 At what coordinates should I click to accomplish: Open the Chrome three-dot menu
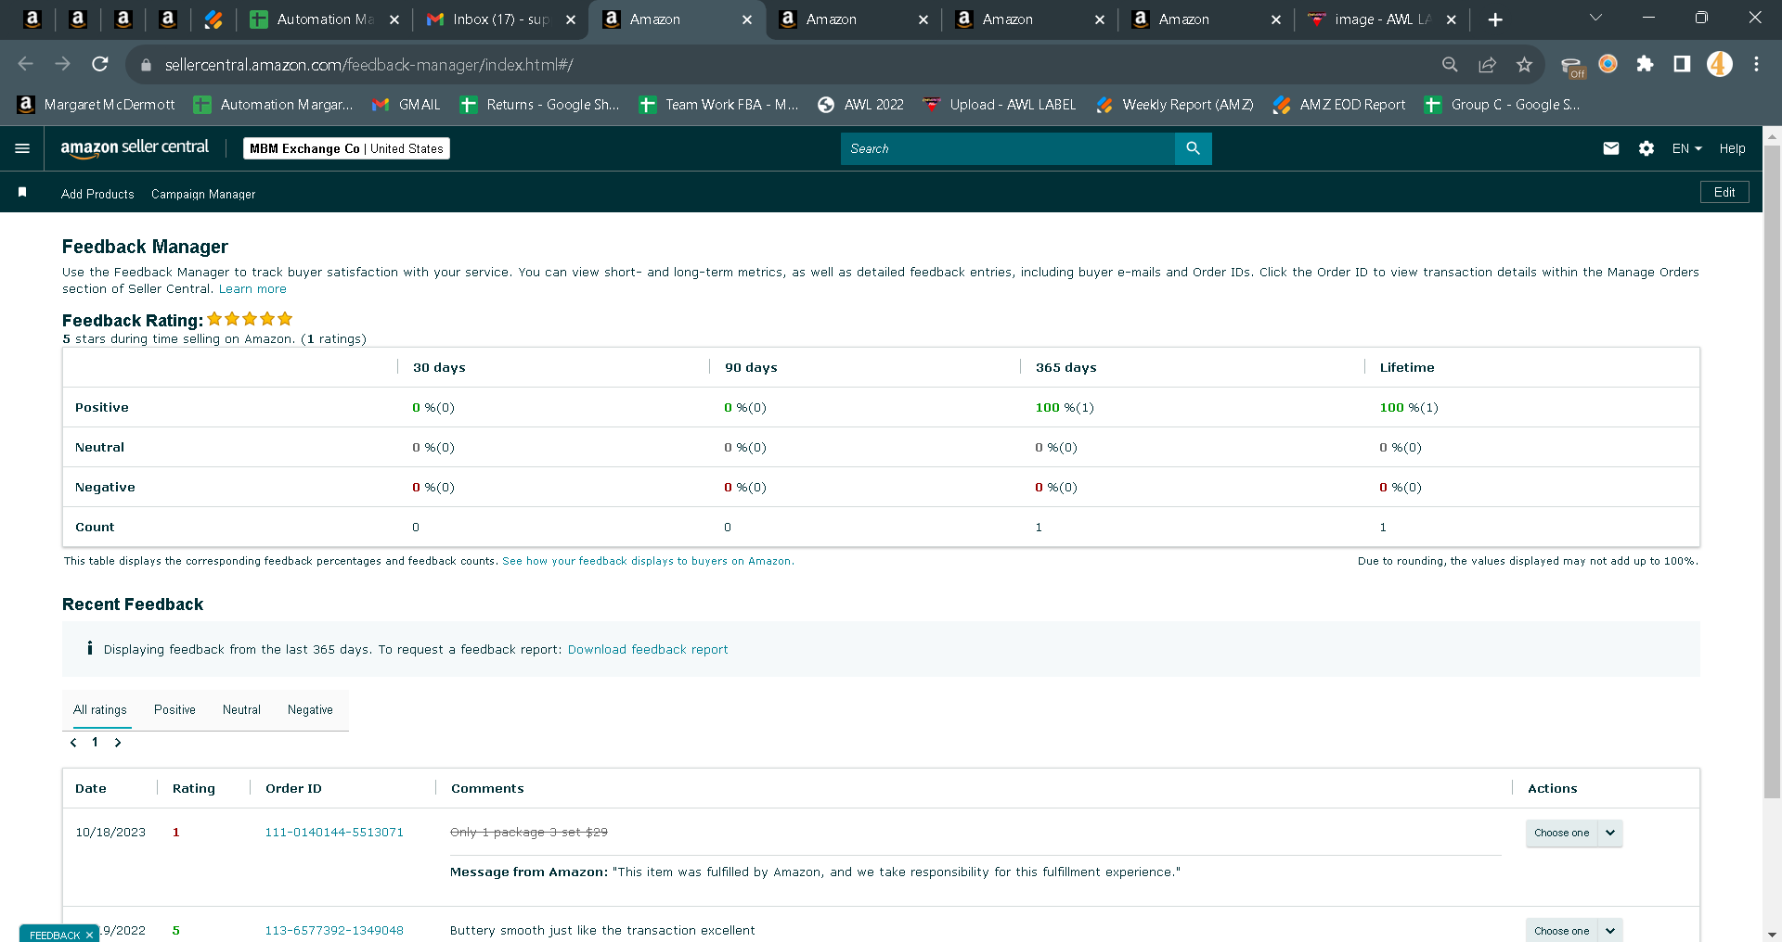(1756, 64)
